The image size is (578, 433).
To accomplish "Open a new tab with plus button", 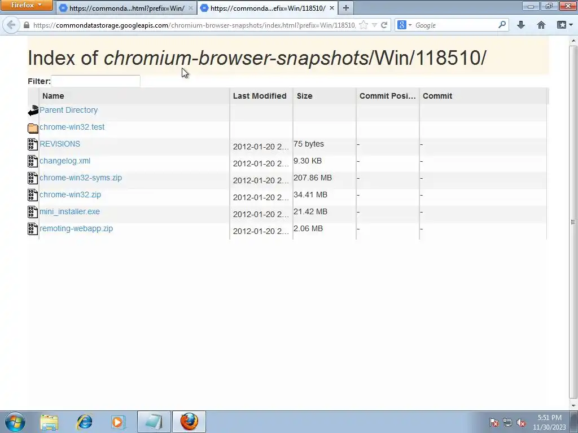I will pos(346,8).
